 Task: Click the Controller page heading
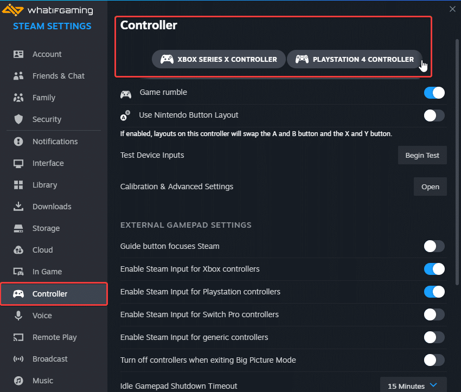pyautogui.click(x=149, y=25)
